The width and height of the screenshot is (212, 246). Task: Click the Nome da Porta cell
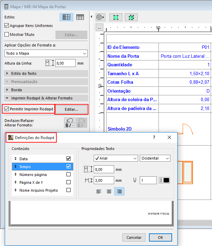(x=133, y=56)
